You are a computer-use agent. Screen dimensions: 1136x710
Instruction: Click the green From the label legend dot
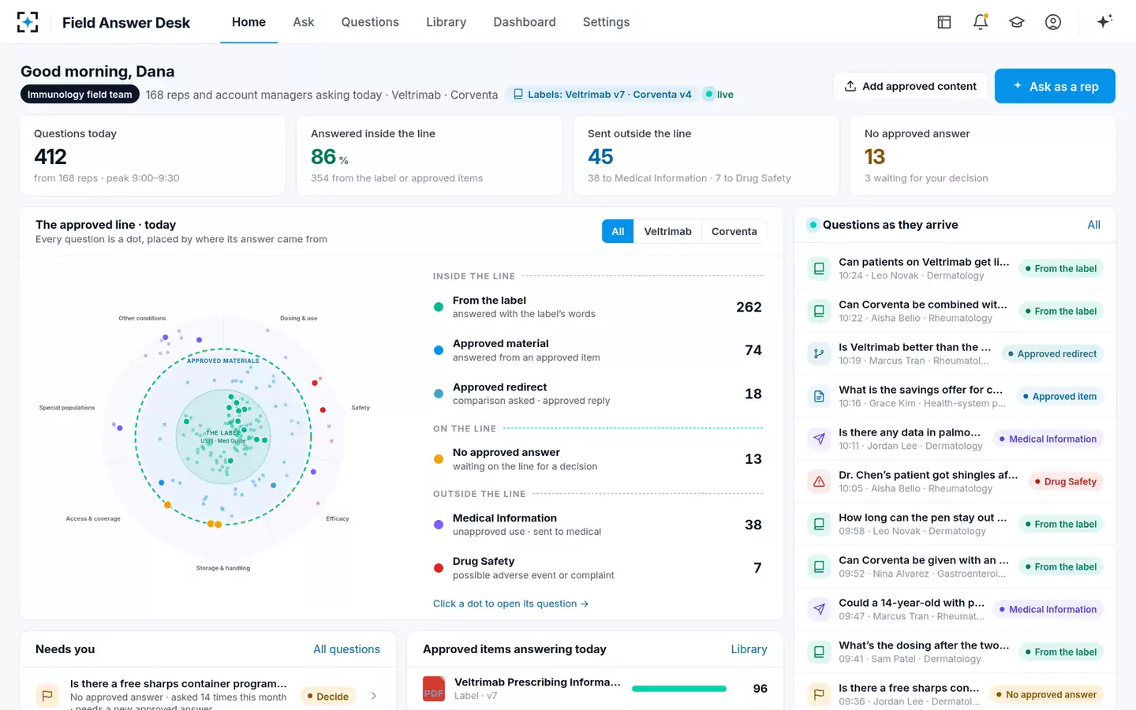pyautogui.click(x=439, y=307)
